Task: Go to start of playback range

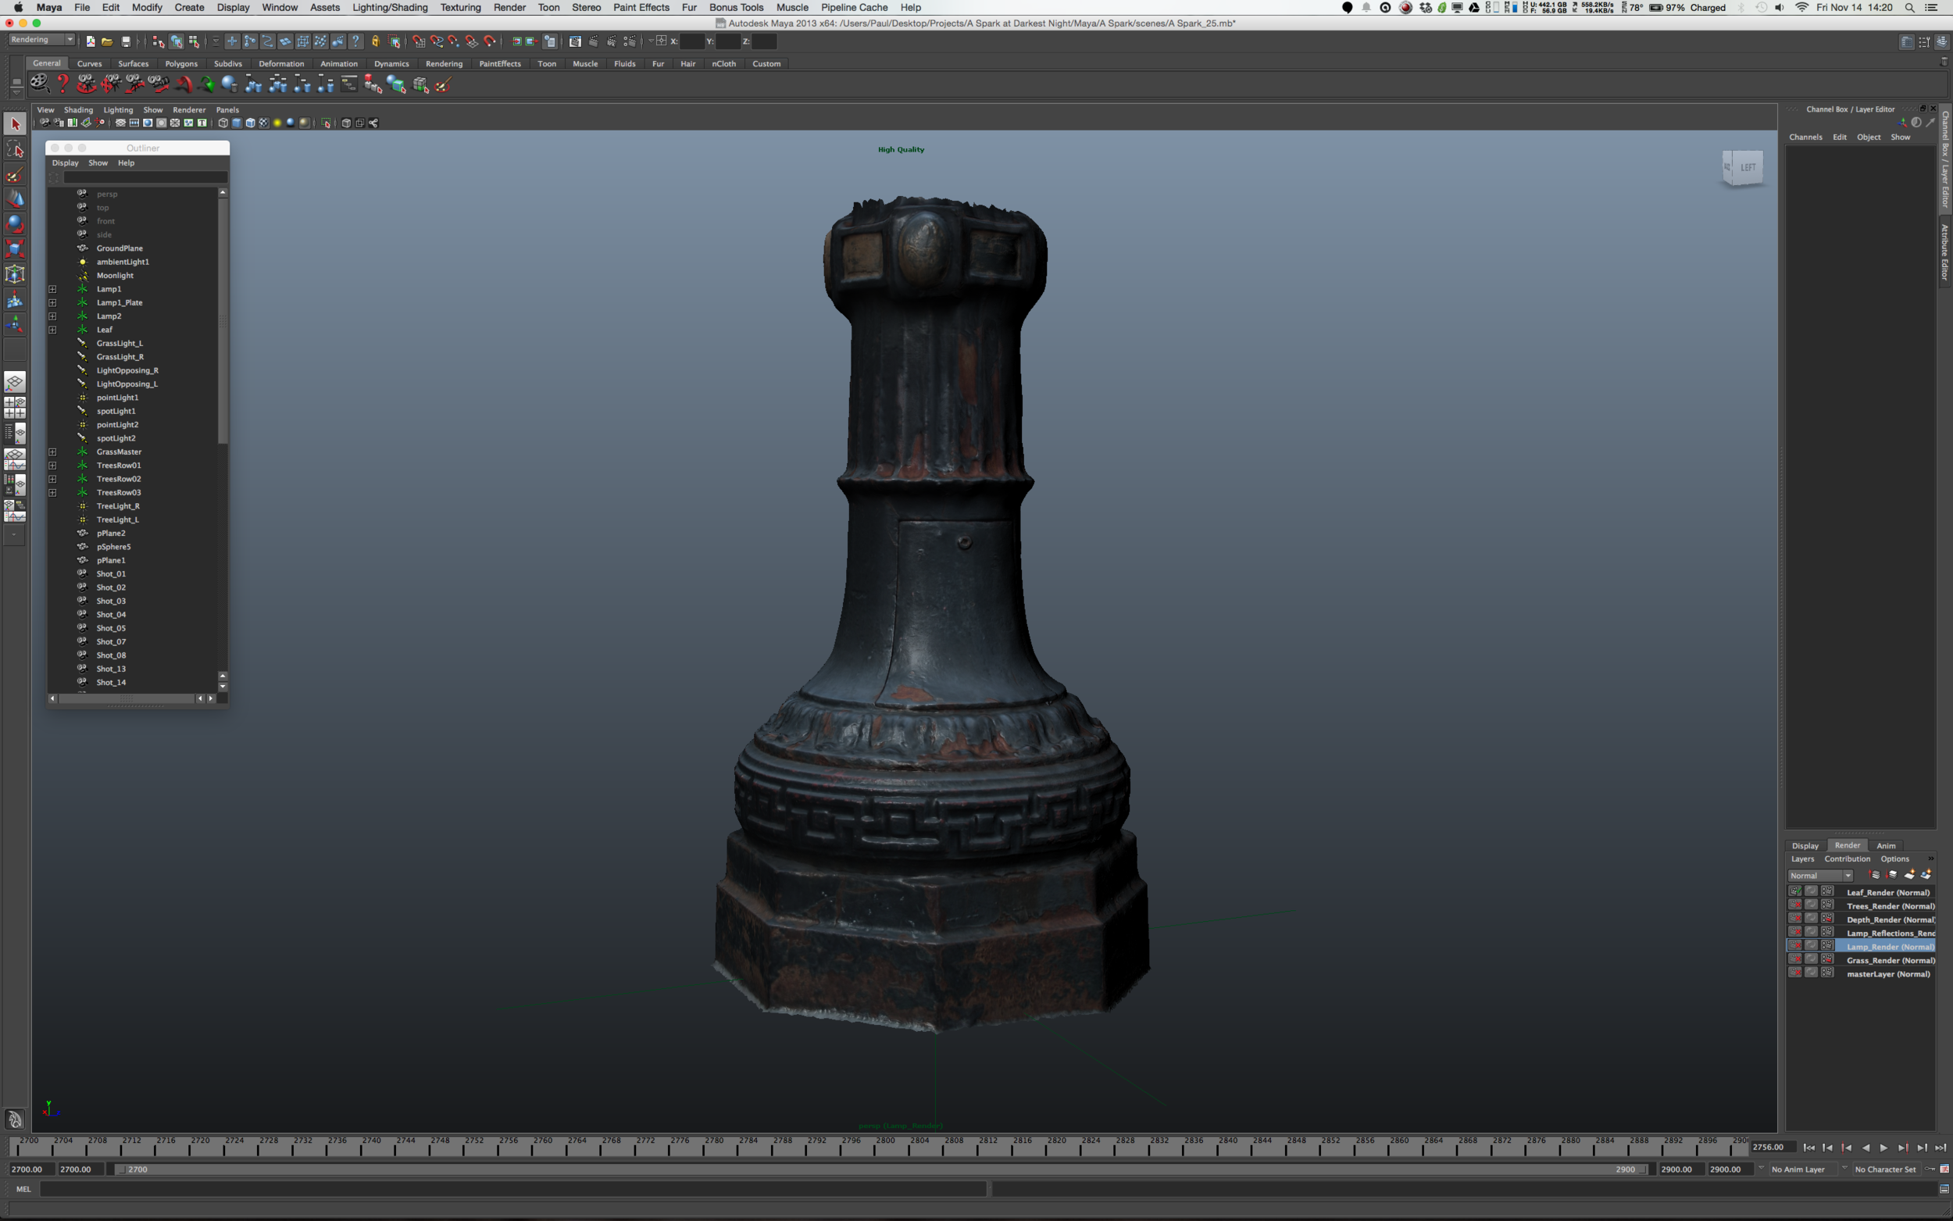Action: point(1808,1148)
